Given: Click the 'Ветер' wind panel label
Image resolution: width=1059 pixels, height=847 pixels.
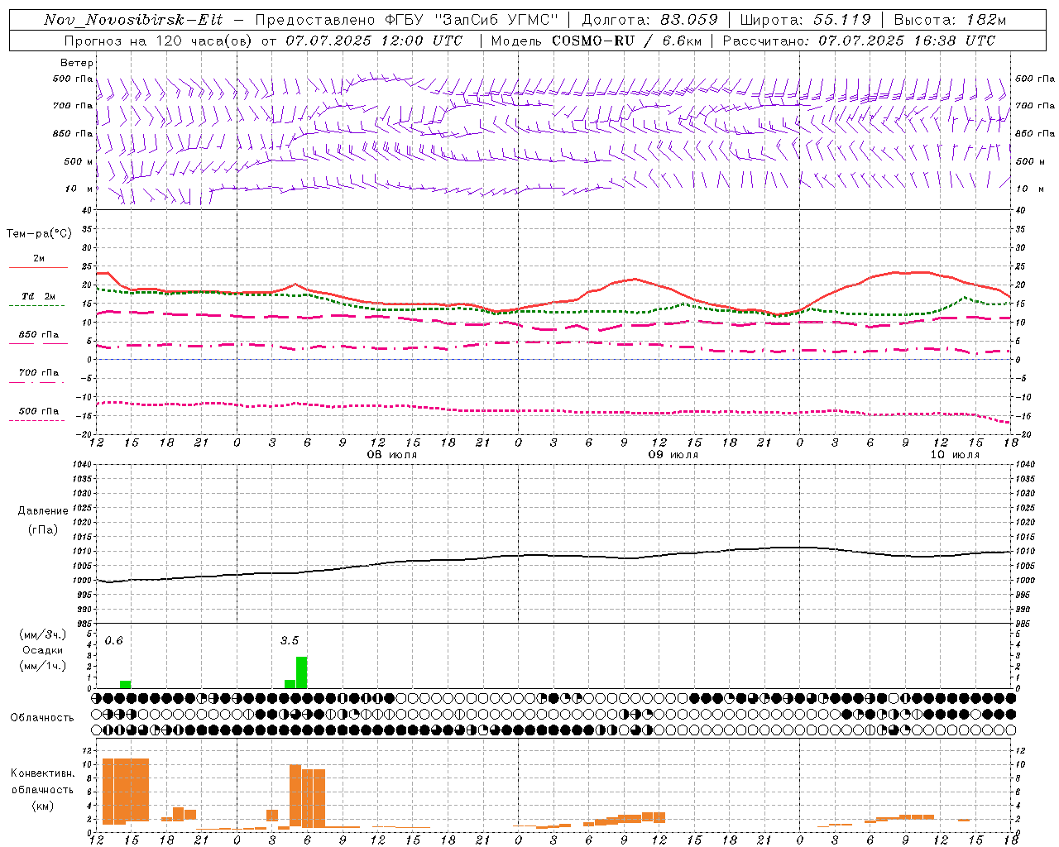Looking at the screenshot, I should [77, 63].
